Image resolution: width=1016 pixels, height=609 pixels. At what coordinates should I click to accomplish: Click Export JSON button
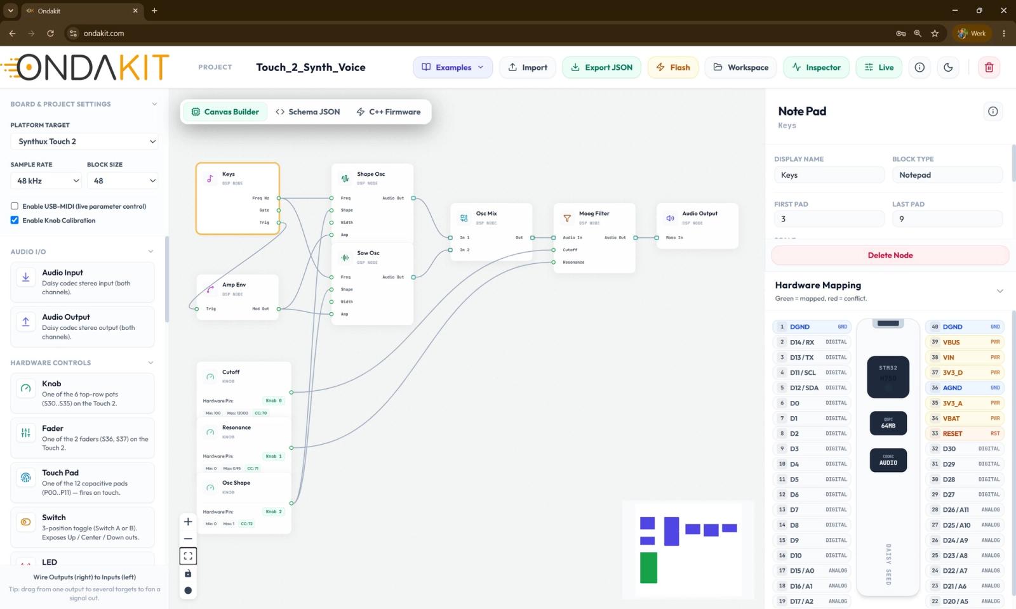tap(601, 67)
